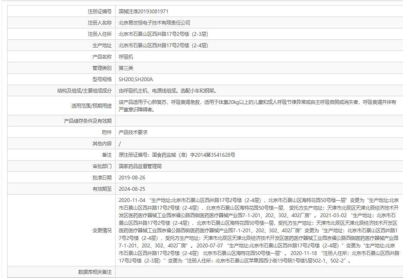The height and width of the screenshot is (278, 403).
Task: Select the value 第三类
Action: click(126, 68)
